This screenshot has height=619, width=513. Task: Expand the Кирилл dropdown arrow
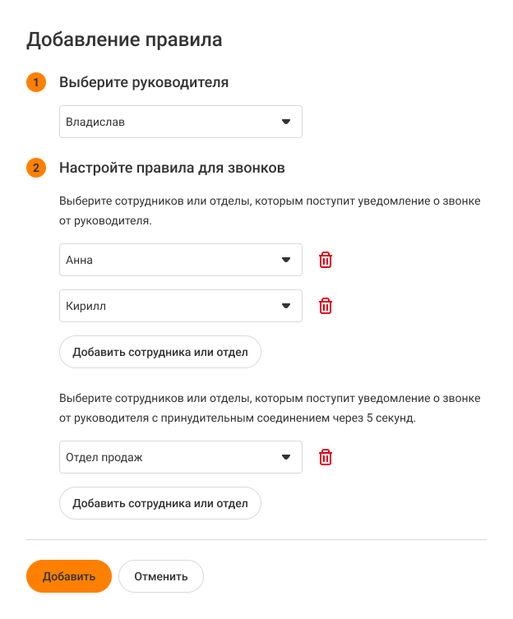tap(286, 306)
